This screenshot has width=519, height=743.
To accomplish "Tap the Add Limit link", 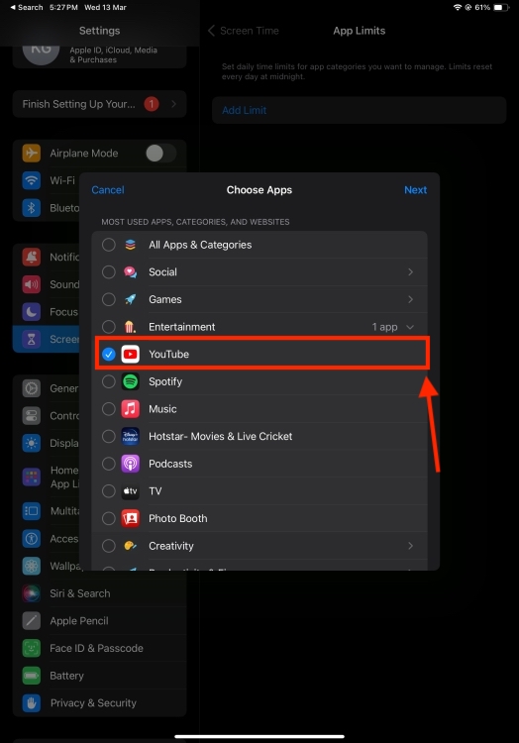I will pyautogui.click(x=244, y=110).
